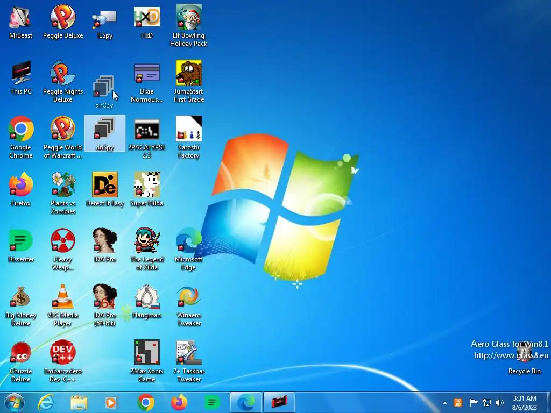Open the MrBeast desktop shortcut
The image size is (551, 413).
coord(21,22)
